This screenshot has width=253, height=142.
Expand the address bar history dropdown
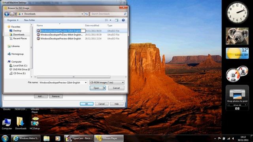click(82, 14)
